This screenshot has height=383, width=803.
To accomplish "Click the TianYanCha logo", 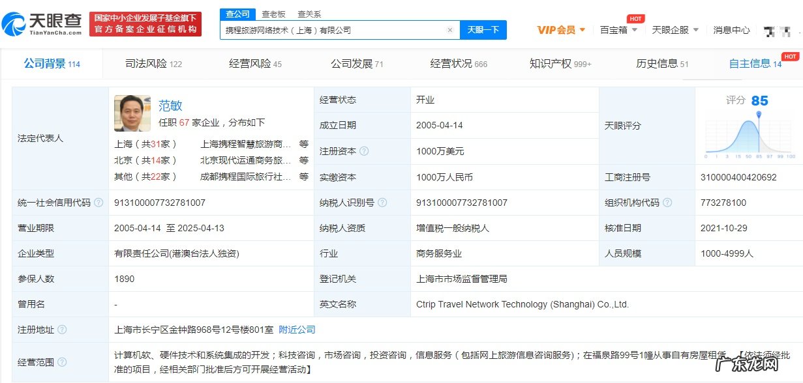I will click(x=42, y=21).
